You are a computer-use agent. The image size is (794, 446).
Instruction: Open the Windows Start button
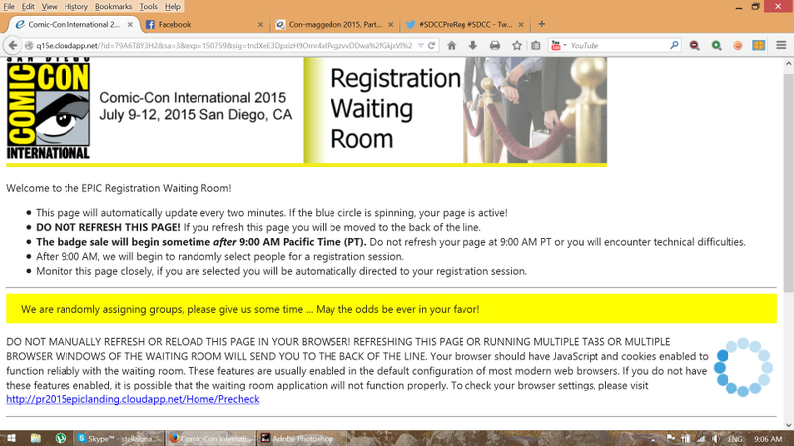coord(11,438)
